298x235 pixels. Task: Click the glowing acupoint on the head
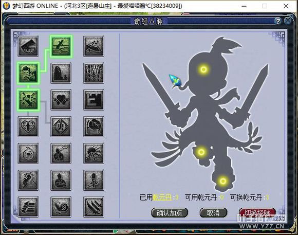tap(203, 69)
